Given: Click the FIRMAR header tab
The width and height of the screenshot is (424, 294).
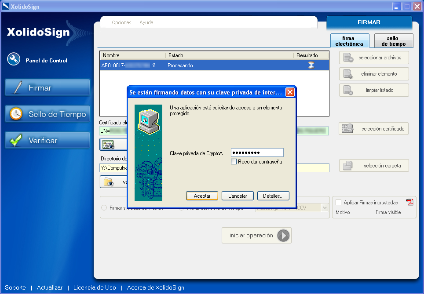Looking at the screenshot, I should coord(369,22).
